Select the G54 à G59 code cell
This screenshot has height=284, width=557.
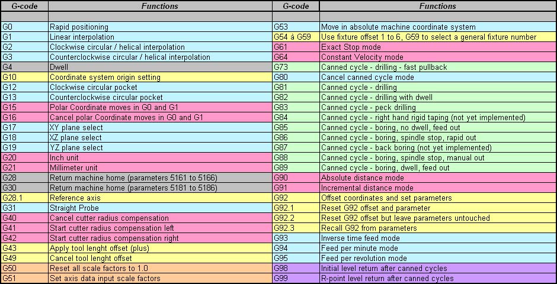[296, 37]
